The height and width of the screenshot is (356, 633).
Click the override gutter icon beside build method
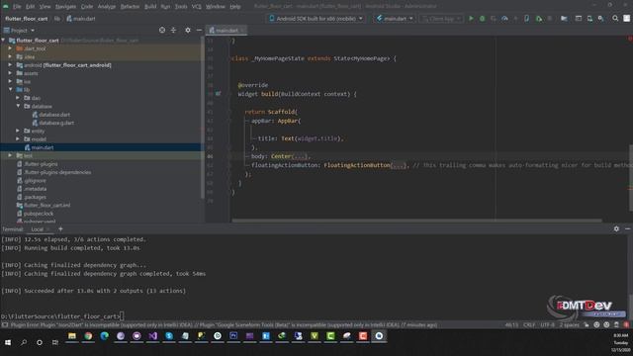click(218, 94)
